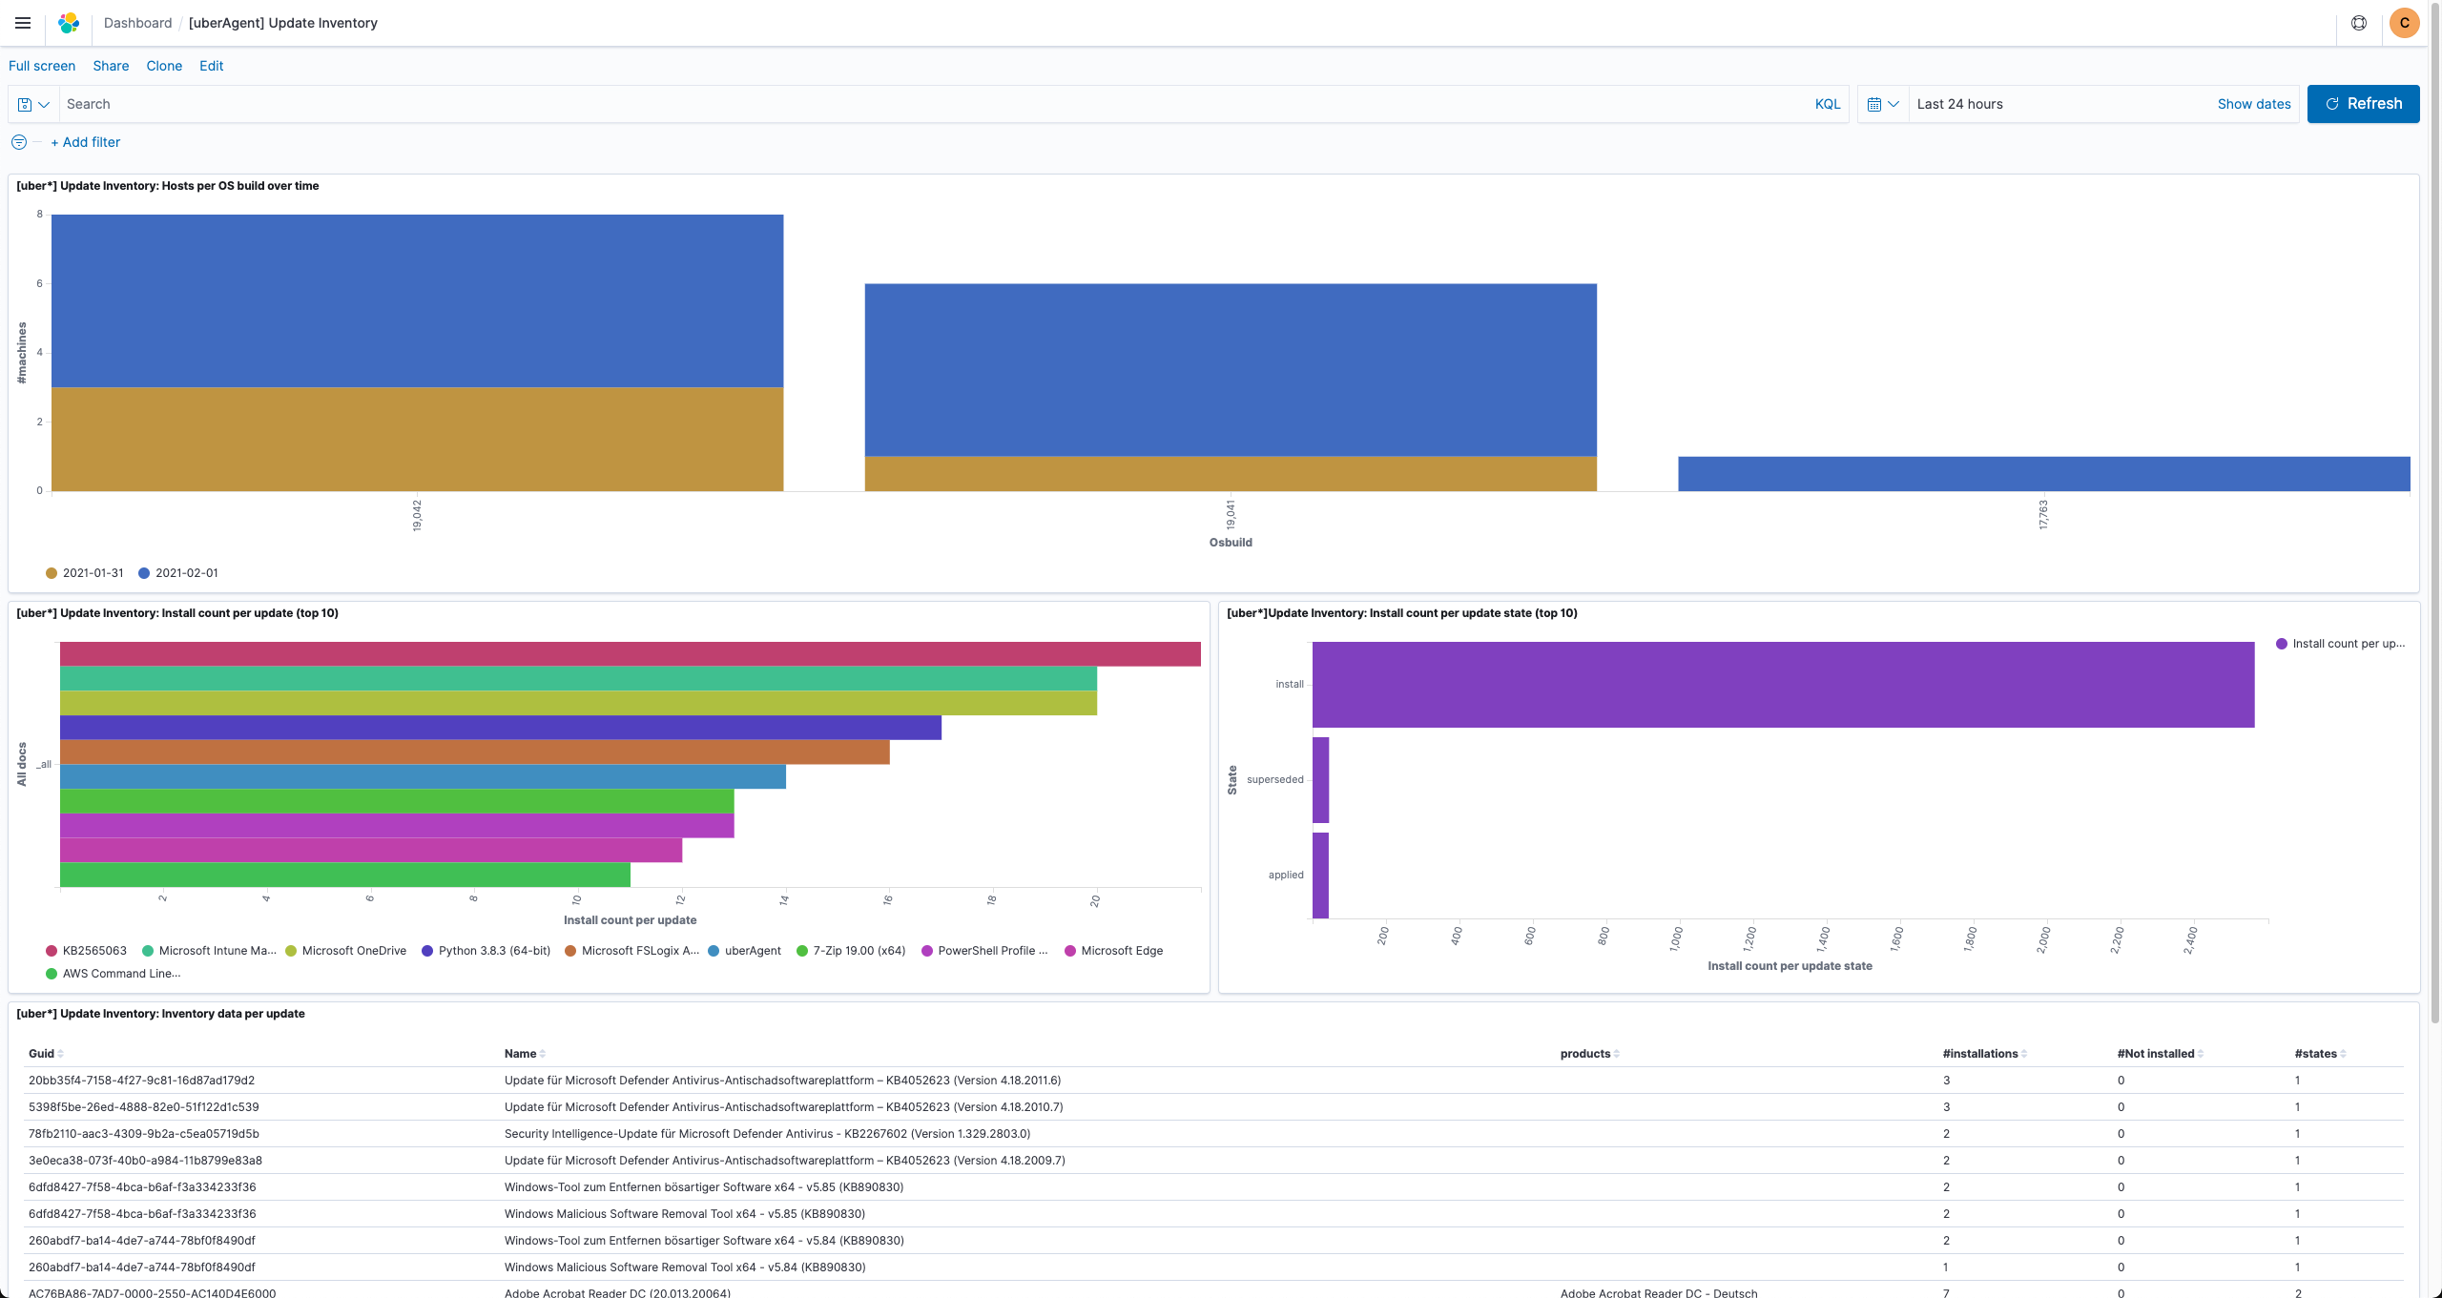Screen dimensions: 2442x1298
Task: Open the help lifebuoy icon
Action: click(2359, 23)
